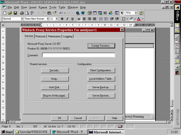
Task: Set the columns layout
Action: click(105, 13)
